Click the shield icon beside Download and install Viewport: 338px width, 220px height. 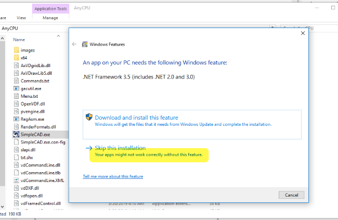tap(89, 118)
